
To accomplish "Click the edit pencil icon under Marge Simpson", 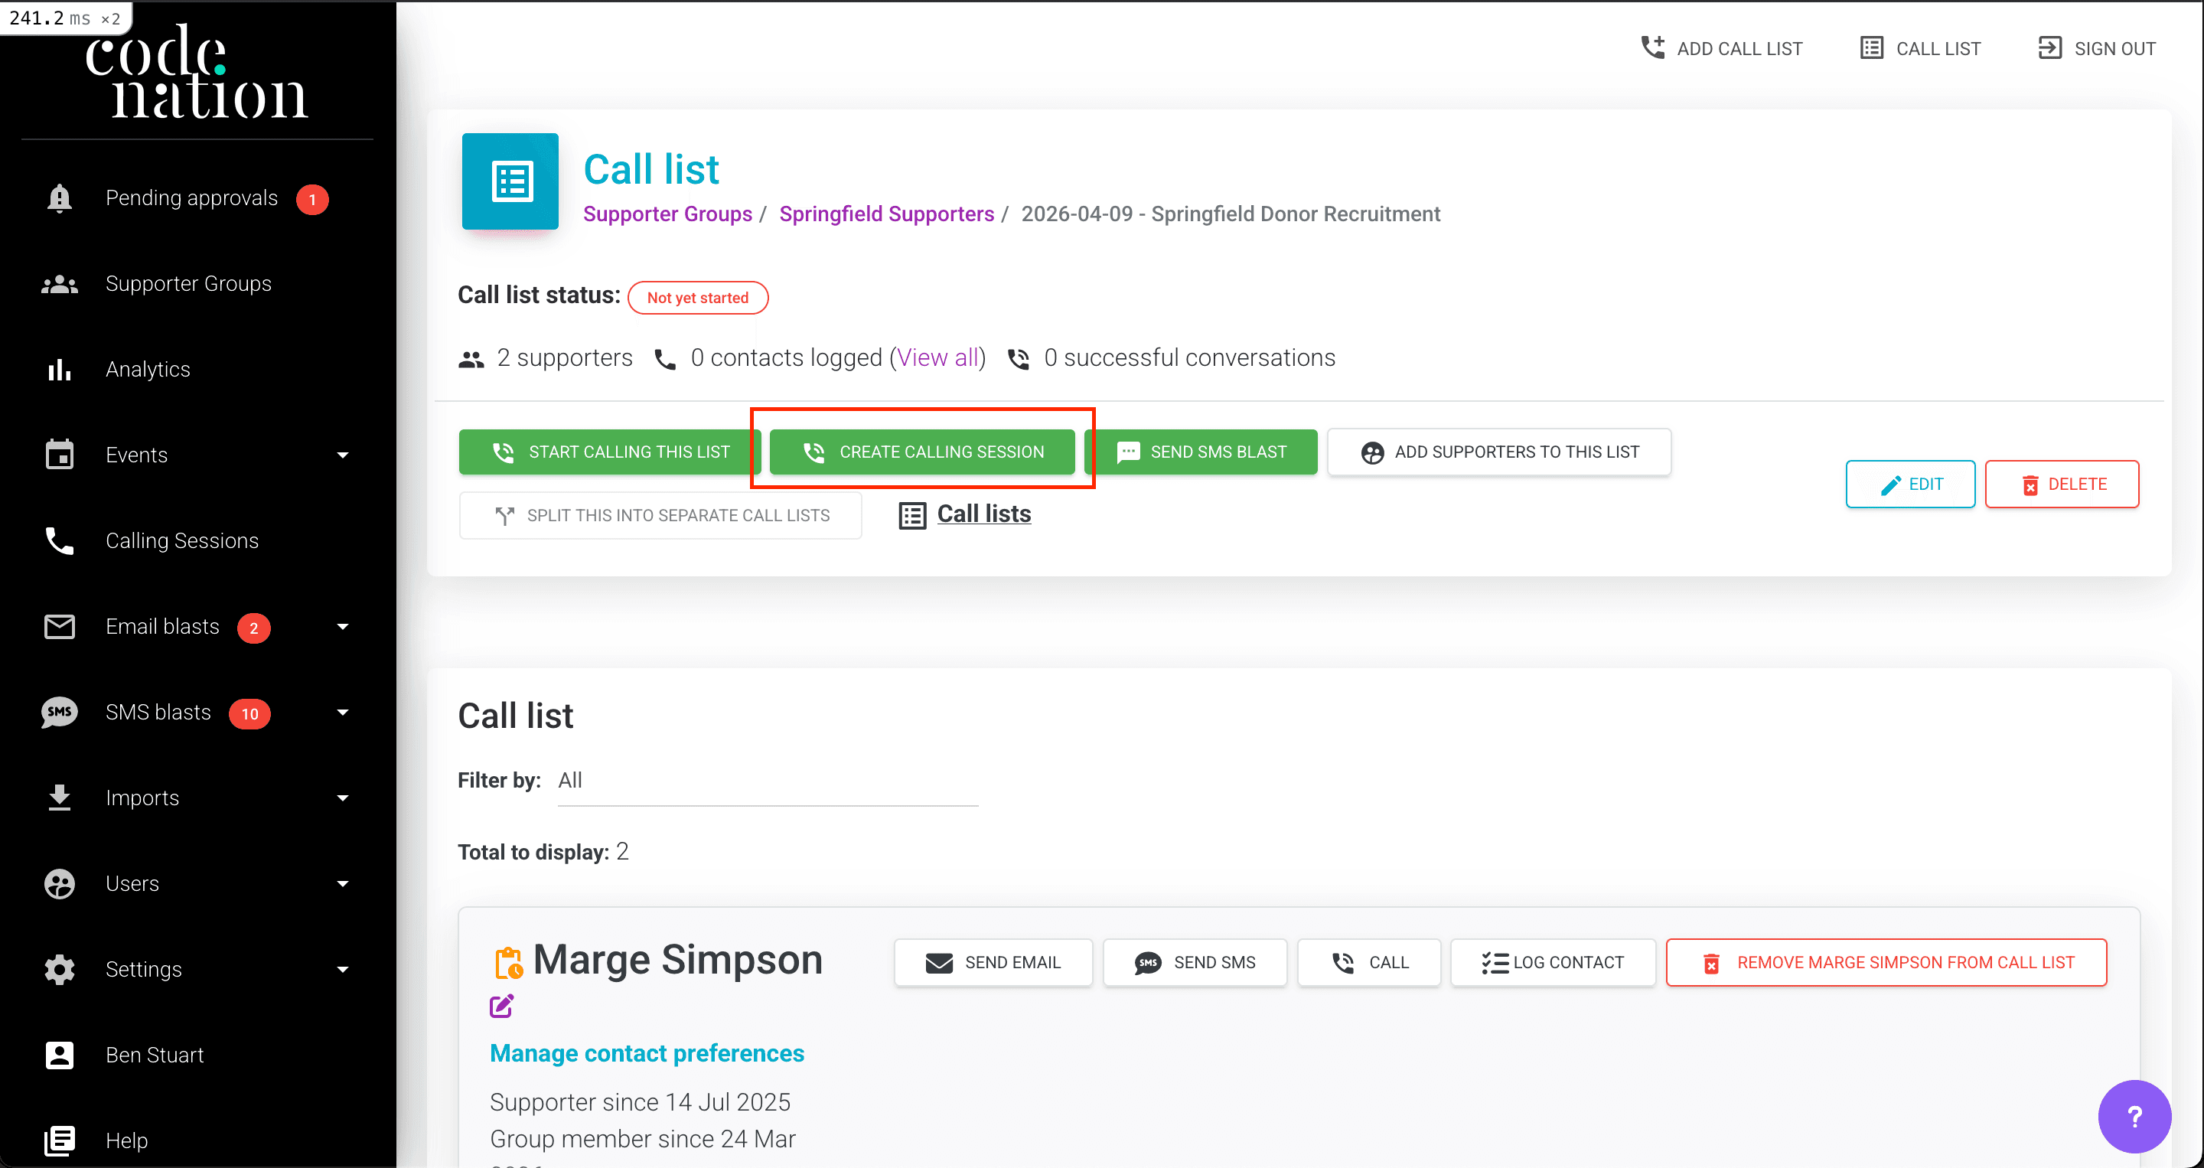I will (501, 1006).
